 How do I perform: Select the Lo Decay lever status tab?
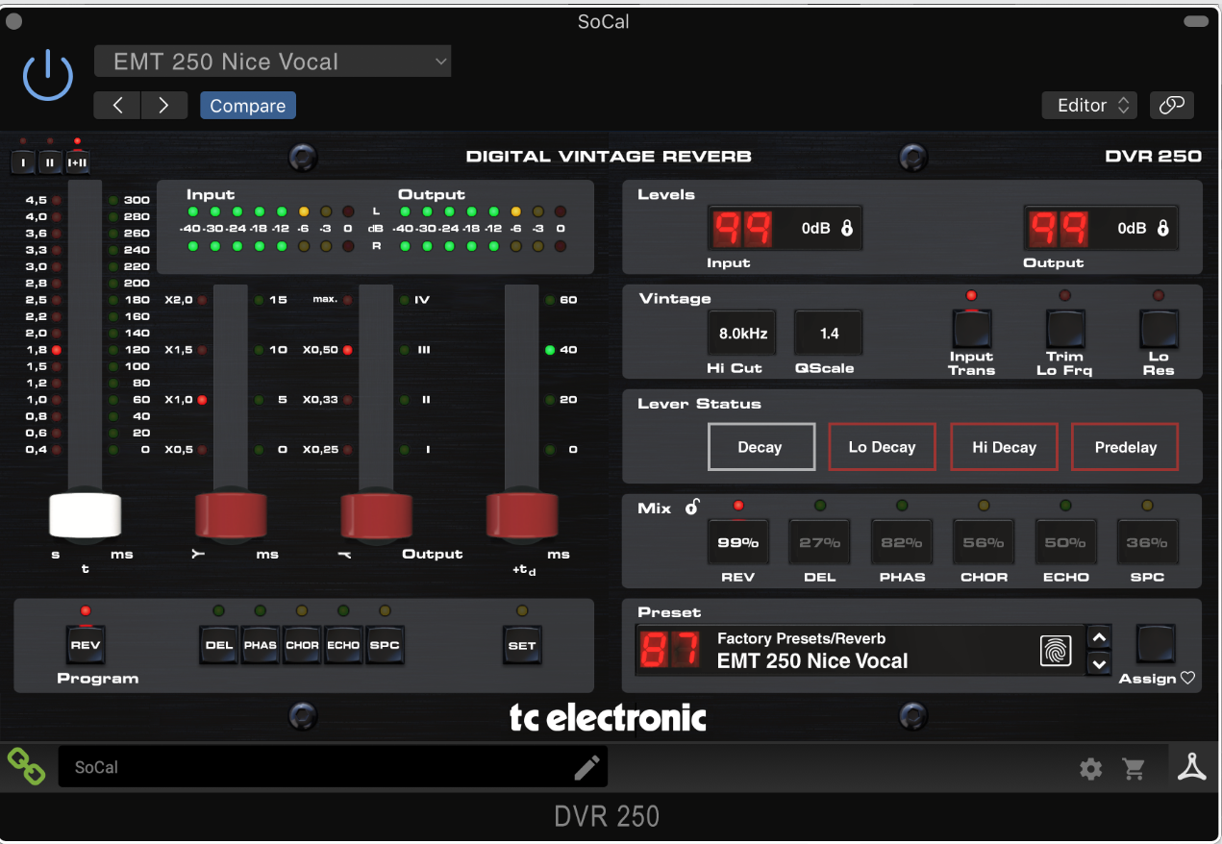(883, 447)
